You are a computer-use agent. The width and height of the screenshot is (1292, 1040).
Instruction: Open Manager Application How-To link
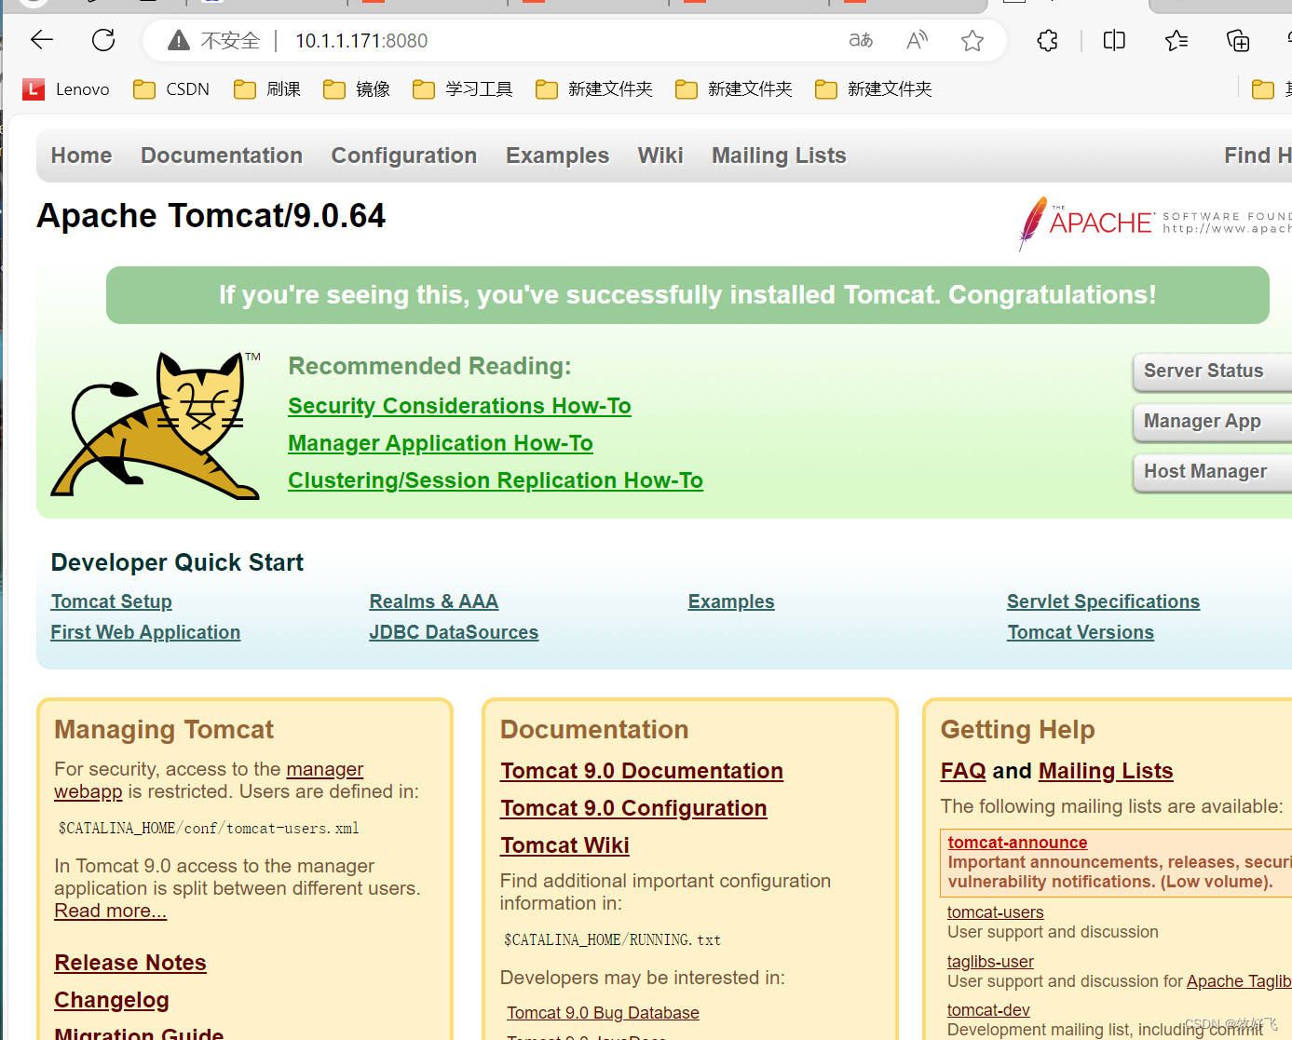(441, 443)
